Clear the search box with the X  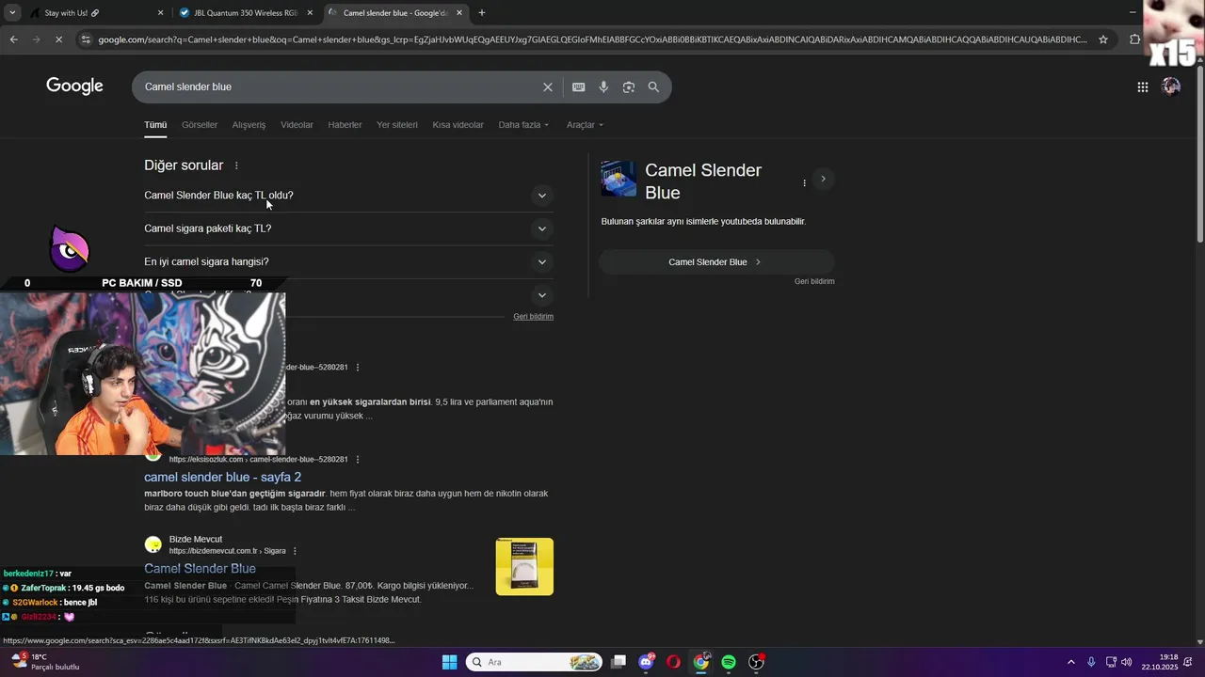pyautogui.click(x=547, y=87)
